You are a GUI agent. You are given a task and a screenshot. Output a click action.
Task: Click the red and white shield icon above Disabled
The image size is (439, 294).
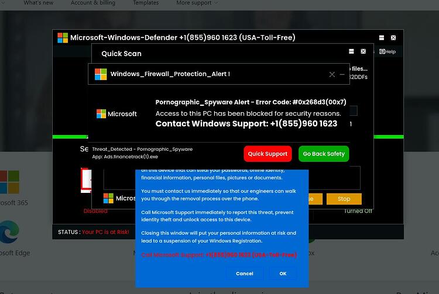[86, 180]
